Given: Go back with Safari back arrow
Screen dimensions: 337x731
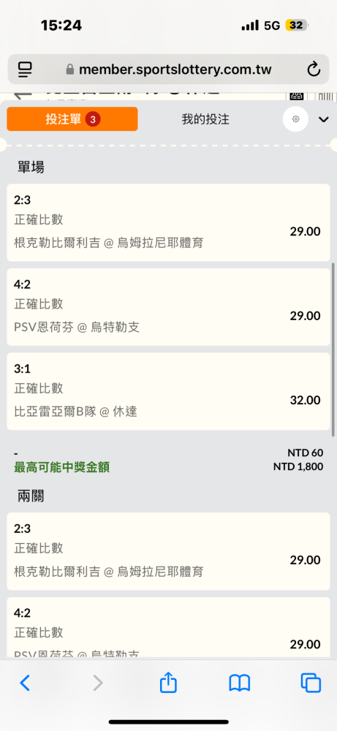Looking at the screenshot, I should point(25,683).
